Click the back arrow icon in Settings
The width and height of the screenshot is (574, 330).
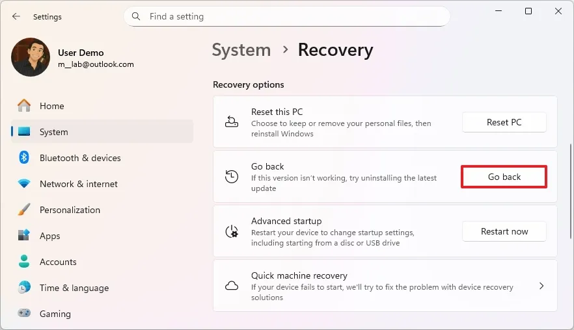pyautogui.click(x=16, y=16)
